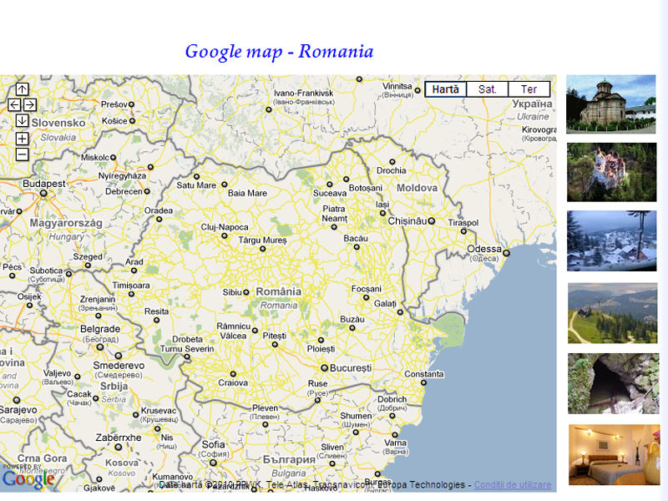
Task: Zoom in with the plus button
Action: [x=23, y=139]
